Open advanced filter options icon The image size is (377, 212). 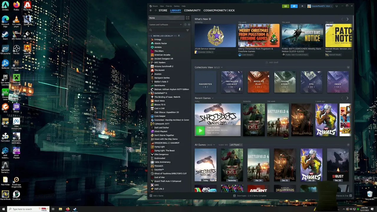click(x=188, y=30)
